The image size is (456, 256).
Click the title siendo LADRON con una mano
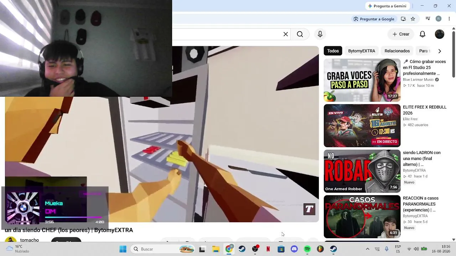[x=422, y=159]
